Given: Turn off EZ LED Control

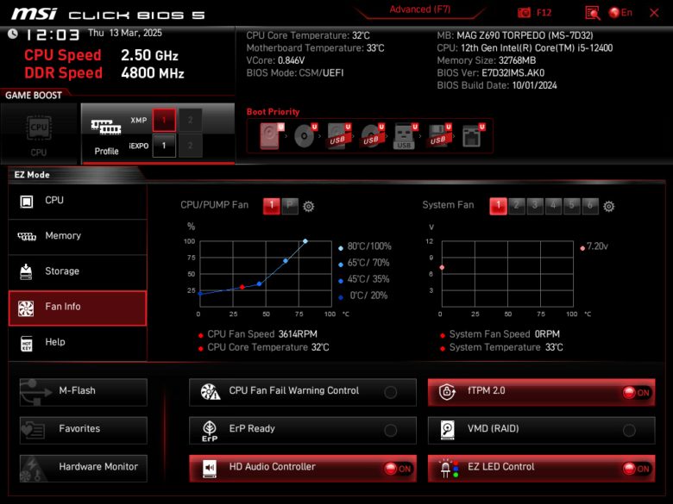Looking at the screenshot, I should point(637,469).
